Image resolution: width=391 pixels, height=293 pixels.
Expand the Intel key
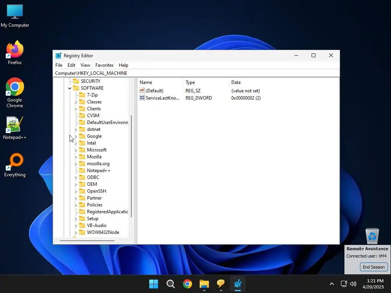[x=76, y=143]
